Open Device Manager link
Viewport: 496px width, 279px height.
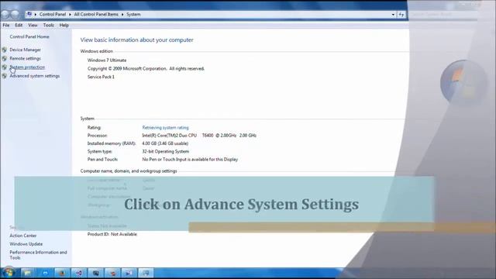(x=25, y=50)
